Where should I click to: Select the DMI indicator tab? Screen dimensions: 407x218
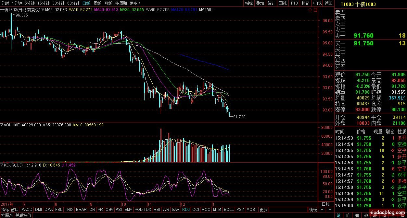38,210
